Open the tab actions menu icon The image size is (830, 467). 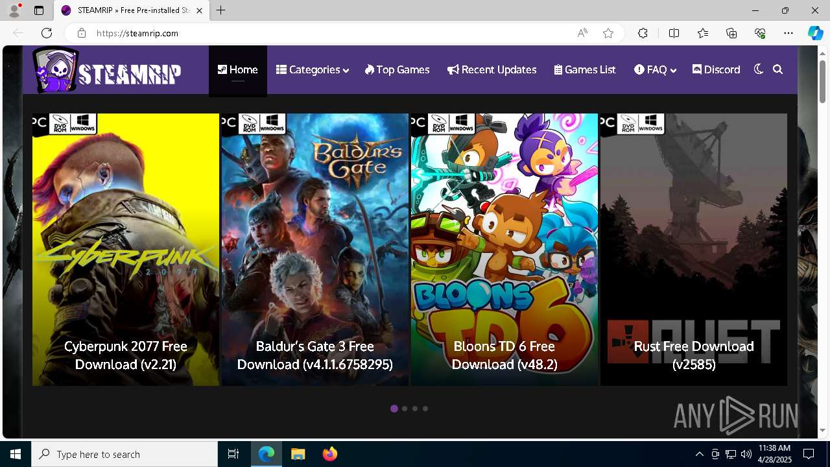point(39,10)
